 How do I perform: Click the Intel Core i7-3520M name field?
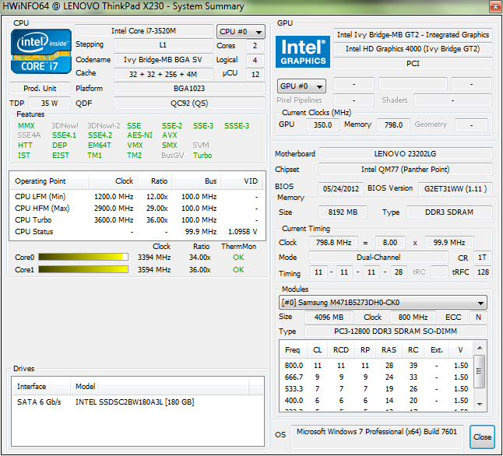click(x=143, y=32)
